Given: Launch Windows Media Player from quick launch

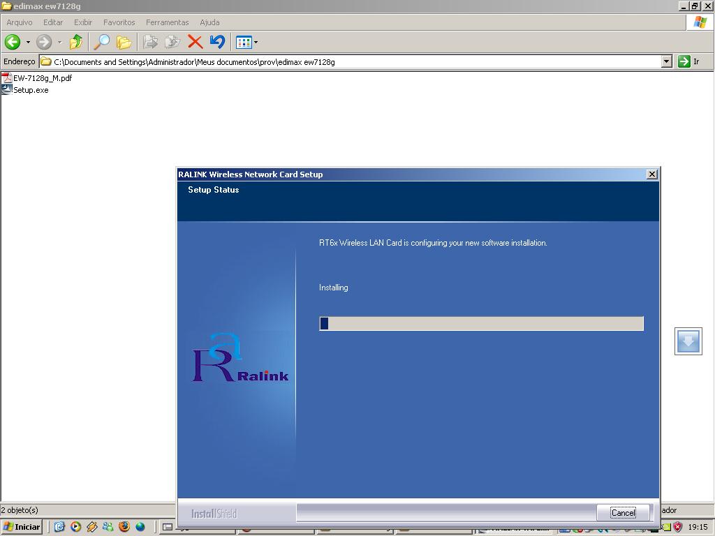Looking at the screenshot, I should 75,527.
